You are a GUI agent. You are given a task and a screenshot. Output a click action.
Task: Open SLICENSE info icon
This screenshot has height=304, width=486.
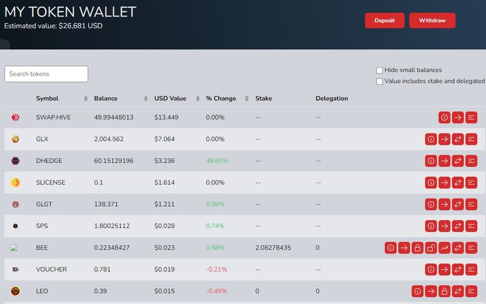(x=431, y=183)
